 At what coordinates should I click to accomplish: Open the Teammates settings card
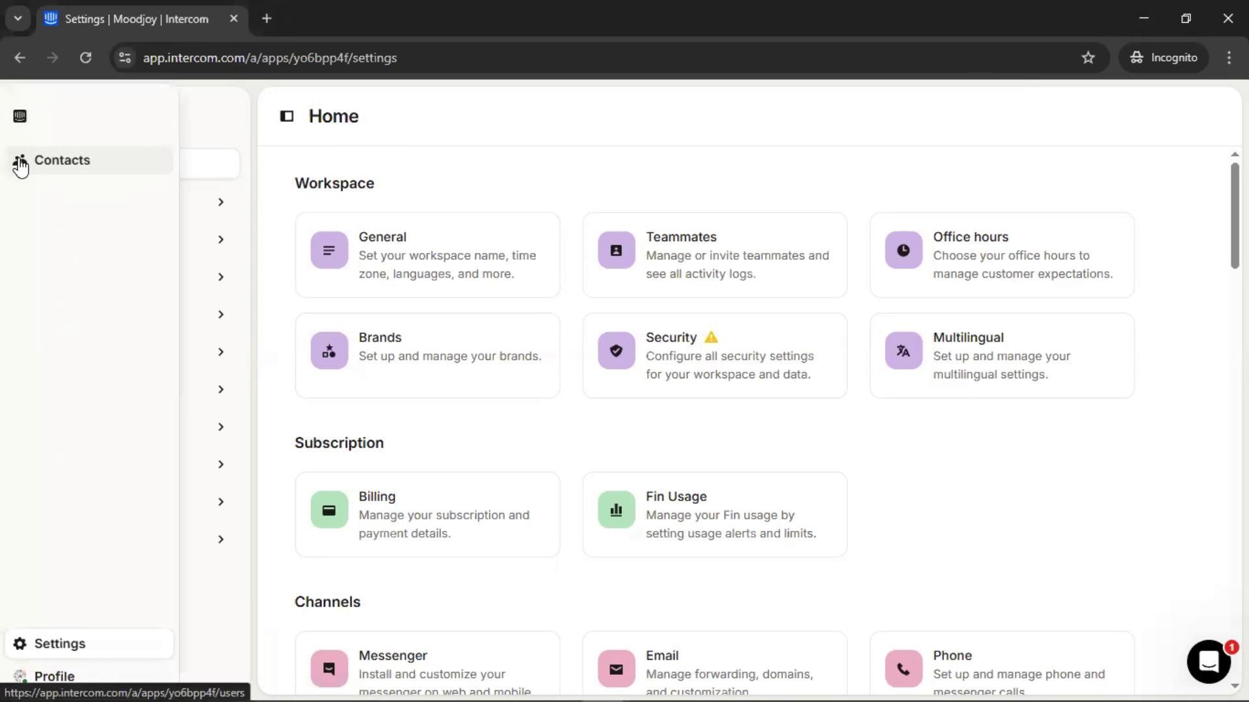pos(714,255)
